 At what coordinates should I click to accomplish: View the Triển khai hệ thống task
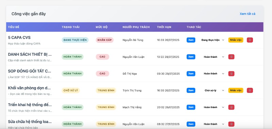coord(191,107)
